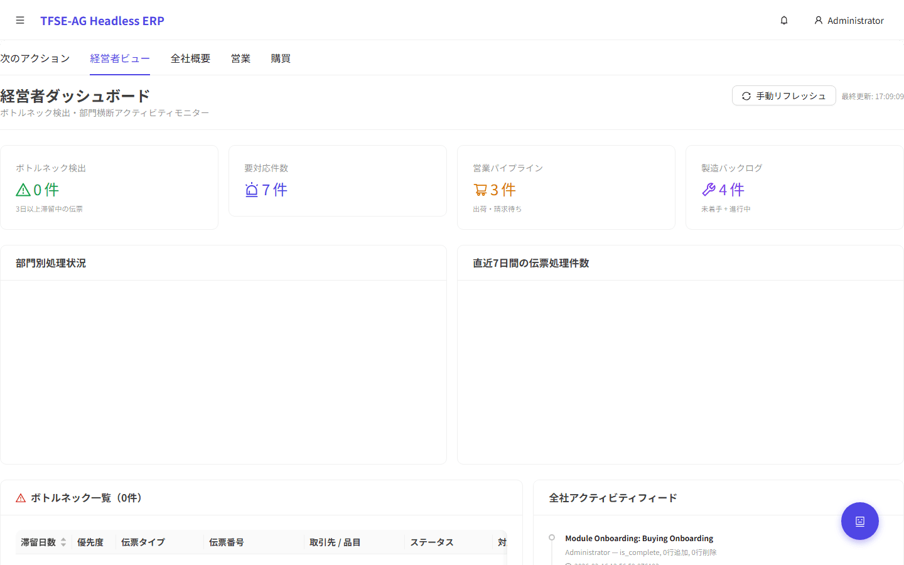Click the shopping cart icon on 営業パイプライン card

480,190
